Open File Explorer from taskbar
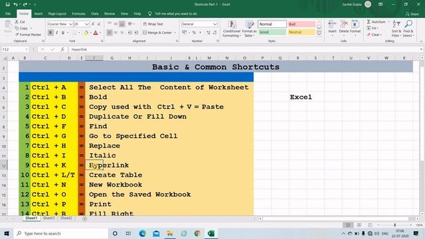This screenshot has width=425, height=239. tap(170, 233)
